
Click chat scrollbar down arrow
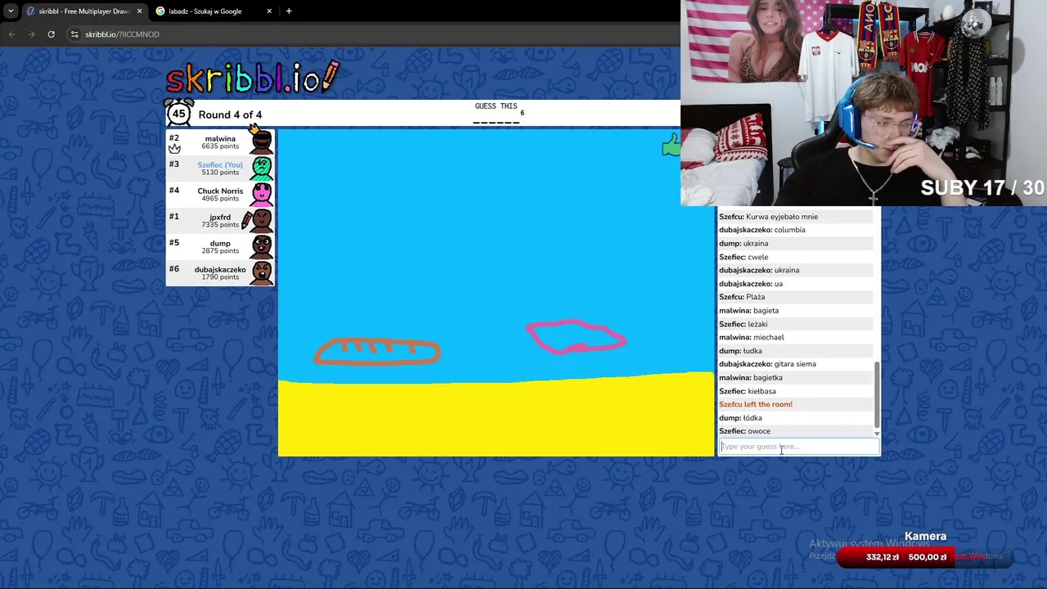pos(877,434)
